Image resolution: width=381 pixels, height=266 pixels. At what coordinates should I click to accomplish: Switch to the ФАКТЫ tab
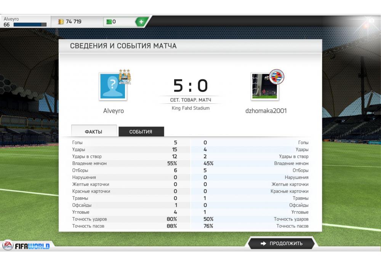tap(94, 131)
